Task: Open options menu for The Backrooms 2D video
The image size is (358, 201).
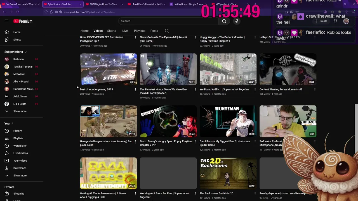Action: tap(255, 193)
